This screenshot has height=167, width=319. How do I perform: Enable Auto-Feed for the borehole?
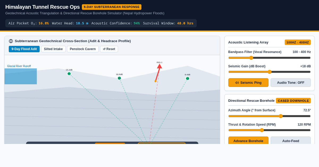click(x=291, y=140)
